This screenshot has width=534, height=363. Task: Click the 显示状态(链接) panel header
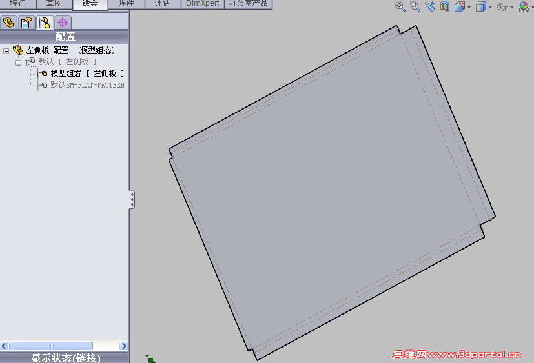(x=64, y=358)
